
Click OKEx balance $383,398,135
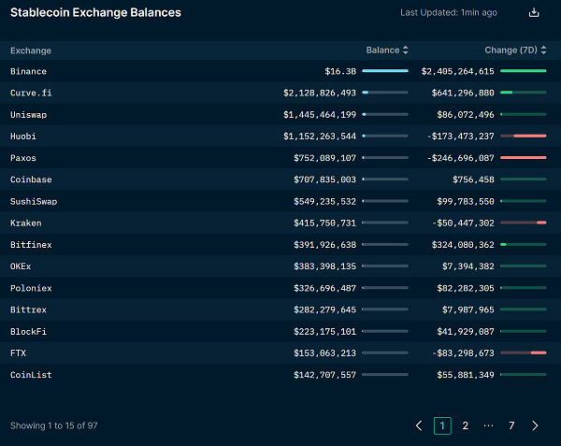[324, 266]
